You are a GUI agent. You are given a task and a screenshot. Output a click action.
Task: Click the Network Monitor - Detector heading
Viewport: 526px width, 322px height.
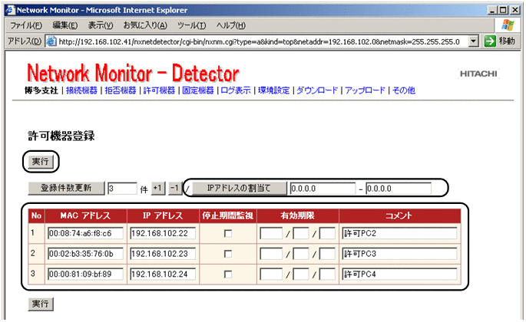133,73
